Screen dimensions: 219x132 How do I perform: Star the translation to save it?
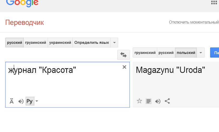pos(139,101)
